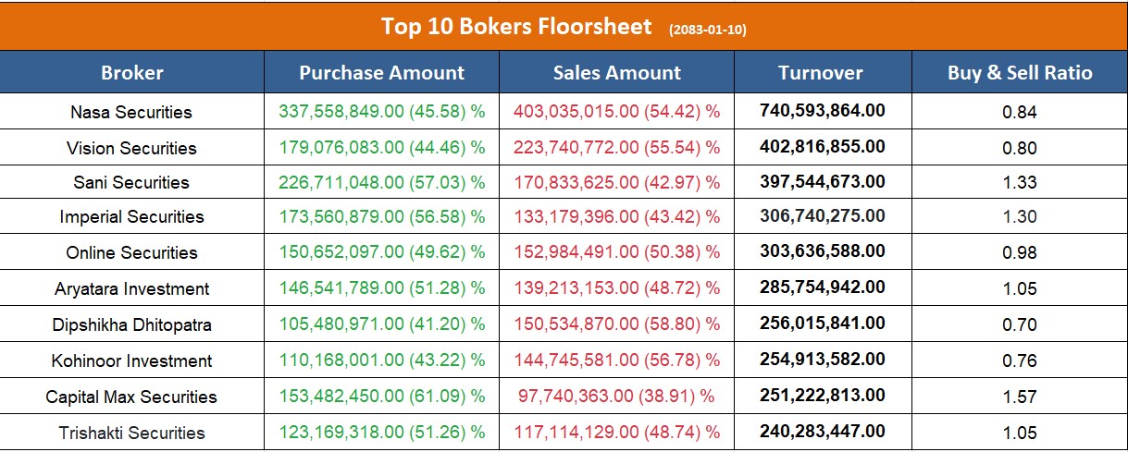Select the Buy & Sell Ratio header

(x=1020, y=73)
